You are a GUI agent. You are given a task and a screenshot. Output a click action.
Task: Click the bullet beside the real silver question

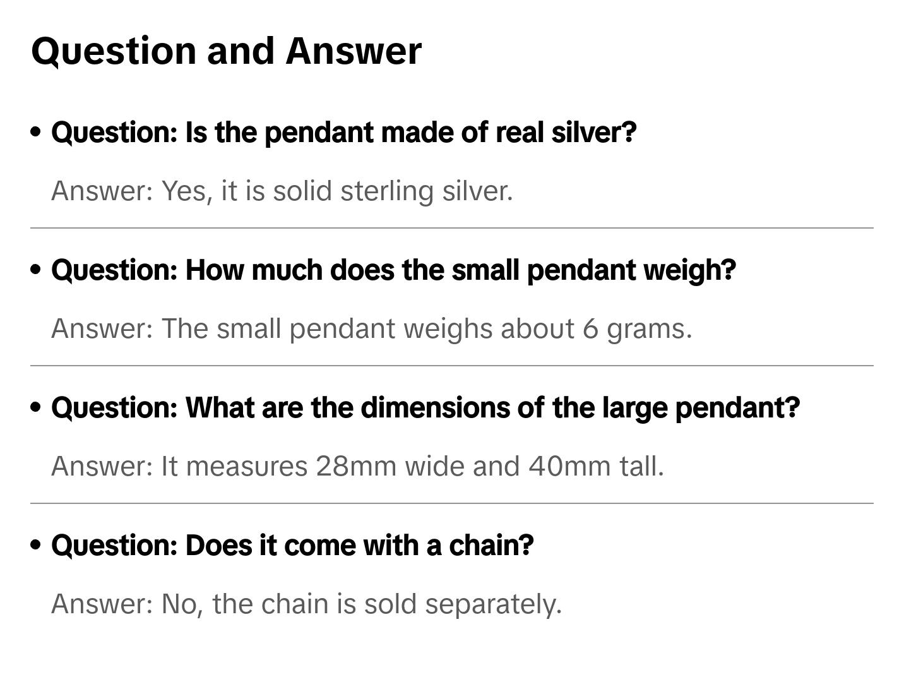pos(36,132)
